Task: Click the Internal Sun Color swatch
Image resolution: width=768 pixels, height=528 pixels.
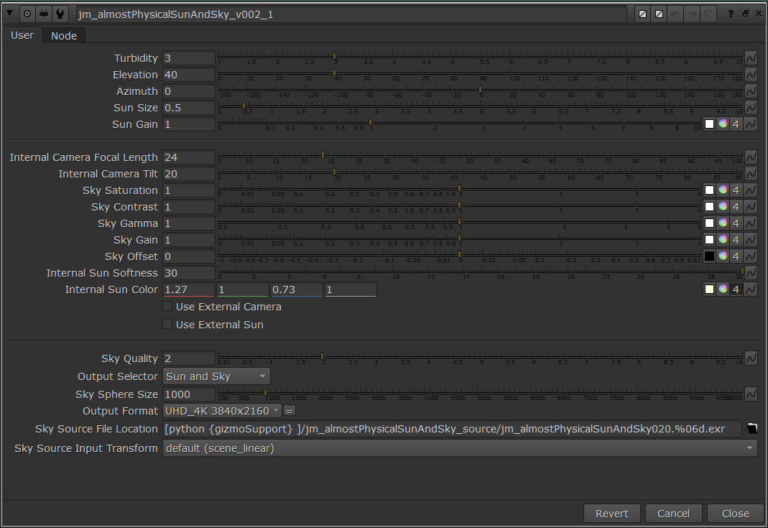Action: pyautogui.click(x=709, y=290)
